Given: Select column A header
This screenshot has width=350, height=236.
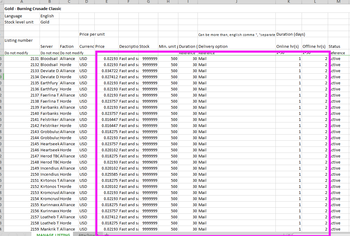Looking at the screenshot, I should tap(22, 2).
